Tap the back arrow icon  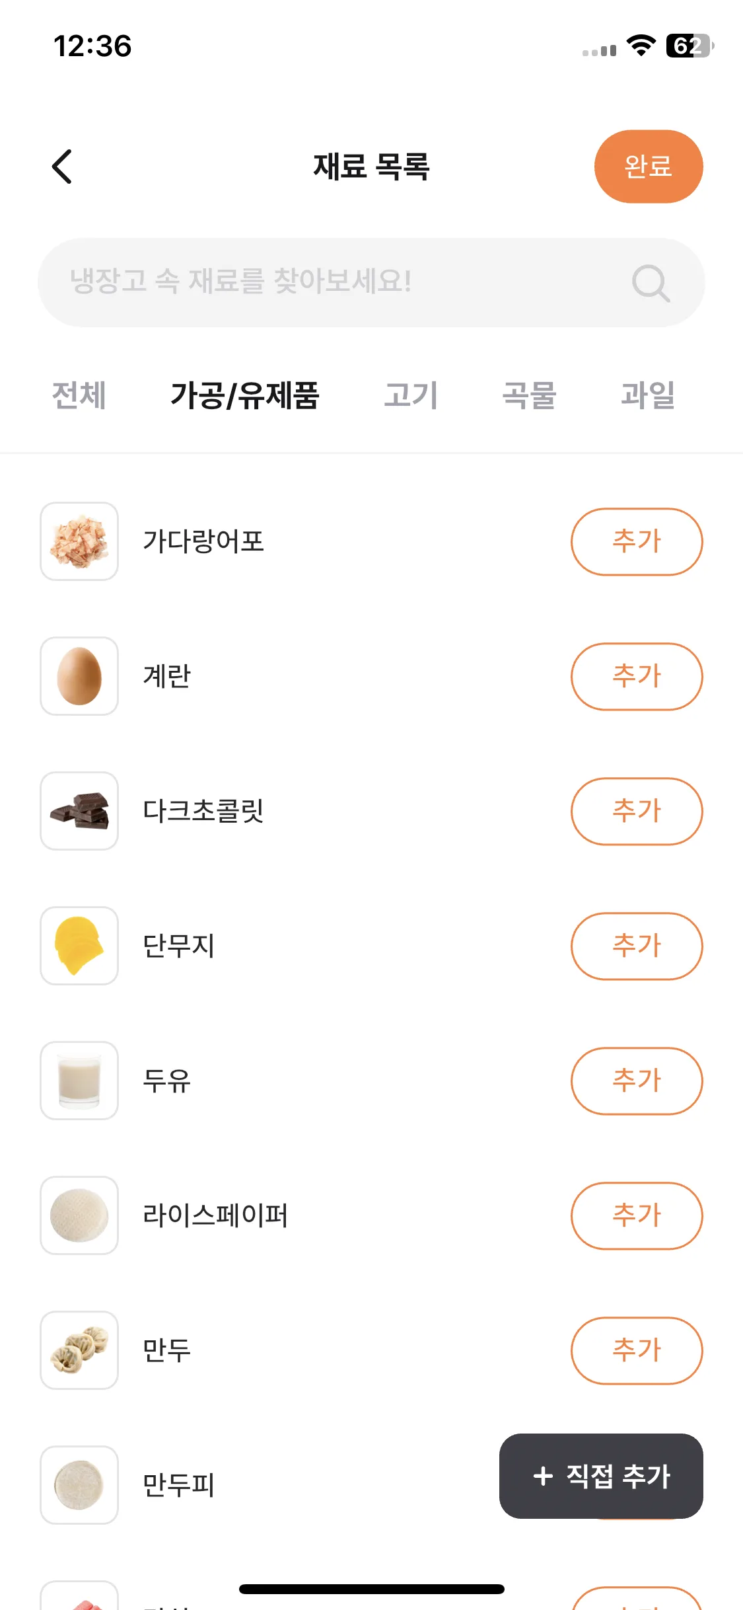[62, 167]
